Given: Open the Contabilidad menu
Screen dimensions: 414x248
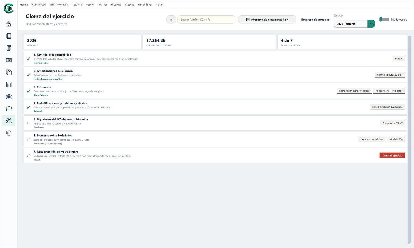Looking at the screenshot, I should click(39, 4).
